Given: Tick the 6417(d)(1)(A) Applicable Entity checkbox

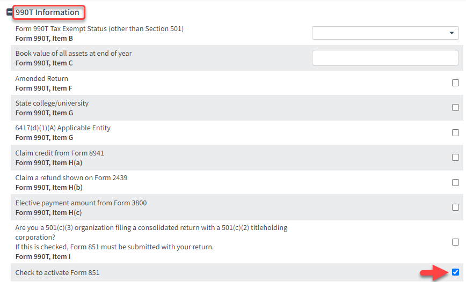Looking at the screenshot, I should (455, 132).
